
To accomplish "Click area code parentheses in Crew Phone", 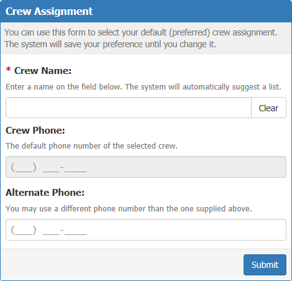I will click(24, 167).
